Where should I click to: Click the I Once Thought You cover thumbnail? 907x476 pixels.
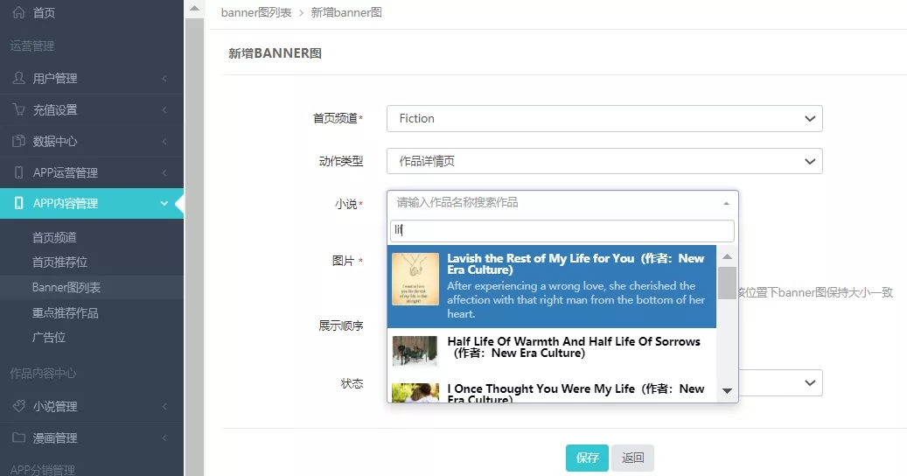[415, 393]
